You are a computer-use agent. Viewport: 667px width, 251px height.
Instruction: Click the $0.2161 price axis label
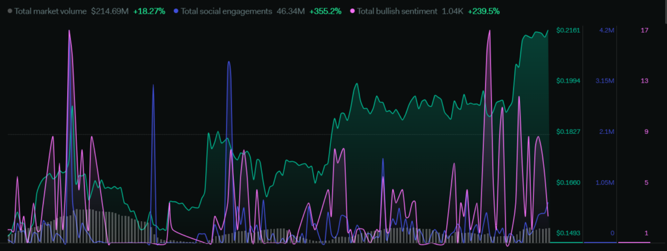tap(568, 30)
